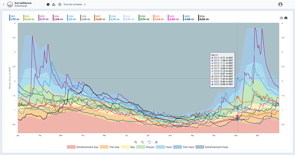Click the back chevron beside Surveillance
Image resolution: width=295 pixels, height=155 pixels.
[4, 4]
